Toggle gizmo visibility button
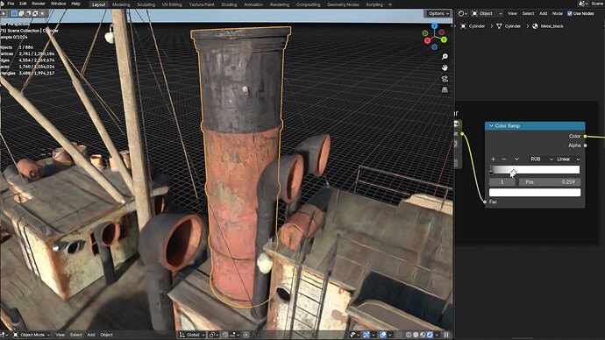This screenshot has height=340, width=605. point(367,335)
